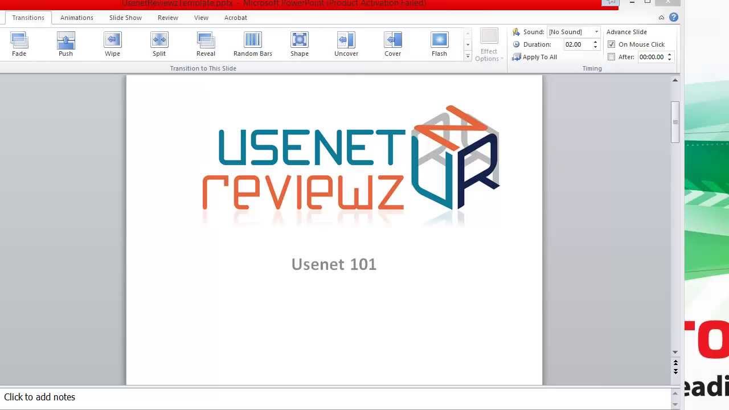Apply the Push transition
Viewport: 729px width, 410px height.
point(66,44)
